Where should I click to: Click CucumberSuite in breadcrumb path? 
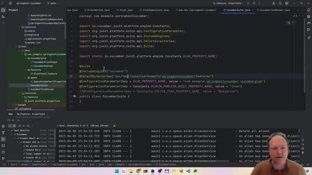pyautogui.click(x=166, y=164)
